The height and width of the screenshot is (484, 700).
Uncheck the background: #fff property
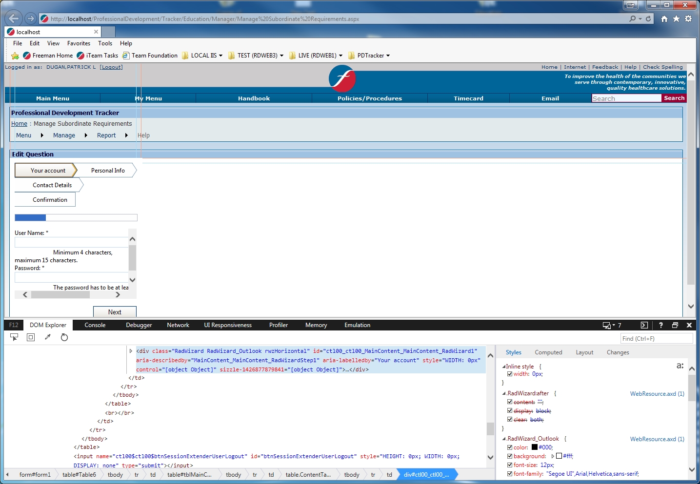510,456
